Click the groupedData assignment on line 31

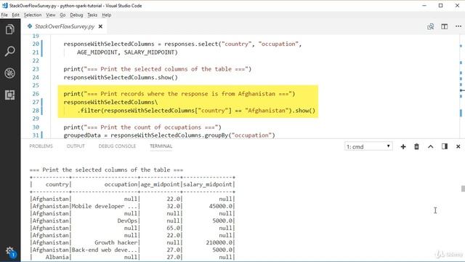(169, 135)
